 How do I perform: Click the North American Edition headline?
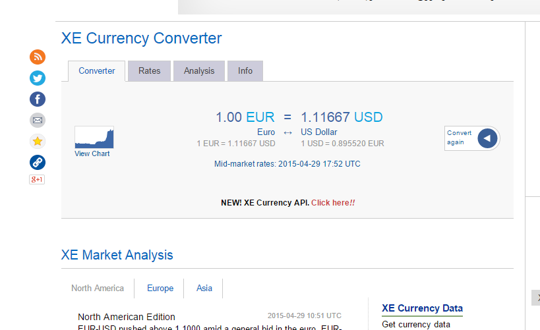click(127, 317)
